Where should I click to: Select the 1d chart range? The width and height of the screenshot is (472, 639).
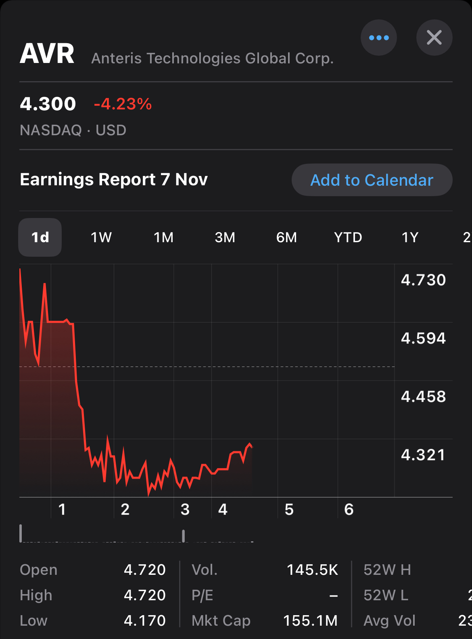pos(40,237)
